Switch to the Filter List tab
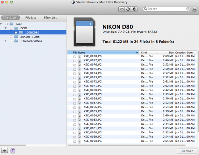The width and height of the screenshot is (199, 155). [50, 18]
